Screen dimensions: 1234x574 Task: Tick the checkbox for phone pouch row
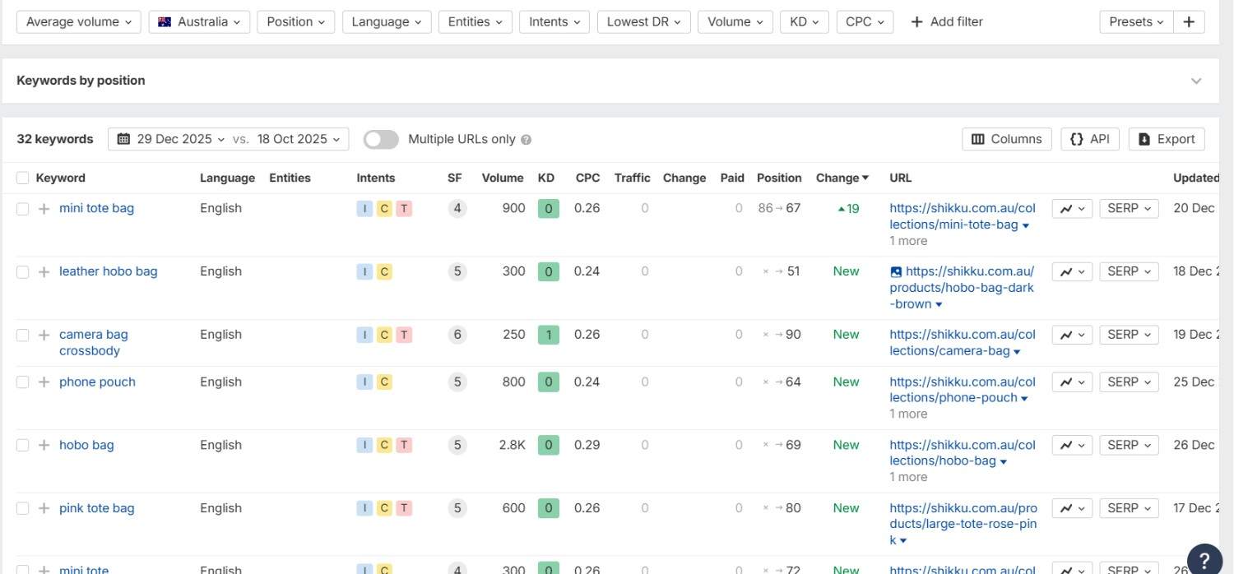click(23, 382)
